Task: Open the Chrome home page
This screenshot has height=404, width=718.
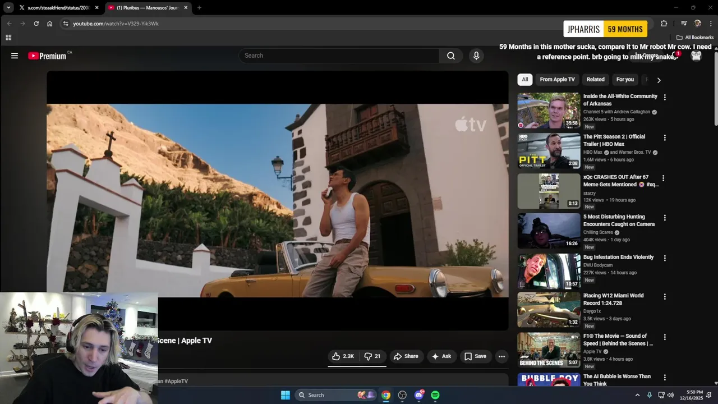Action: [49, 24]
